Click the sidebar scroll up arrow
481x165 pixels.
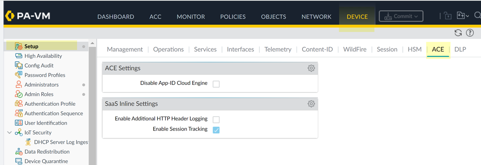[92, 43]
